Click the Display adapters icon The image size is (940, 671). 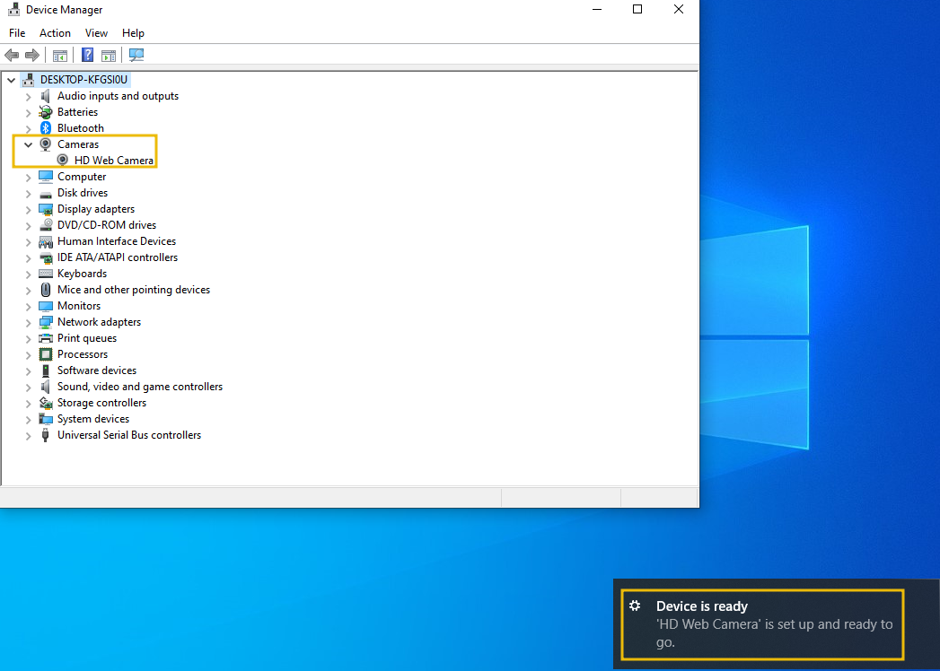(x=46, y=209)
